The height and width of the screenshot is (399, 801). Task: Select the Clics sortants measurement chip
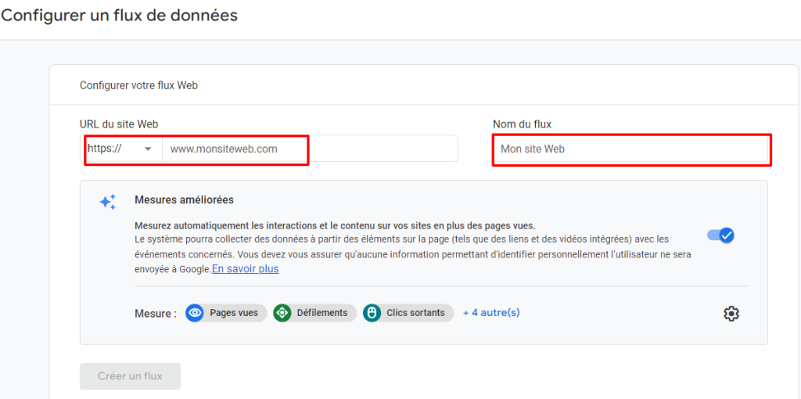point(408,313)
